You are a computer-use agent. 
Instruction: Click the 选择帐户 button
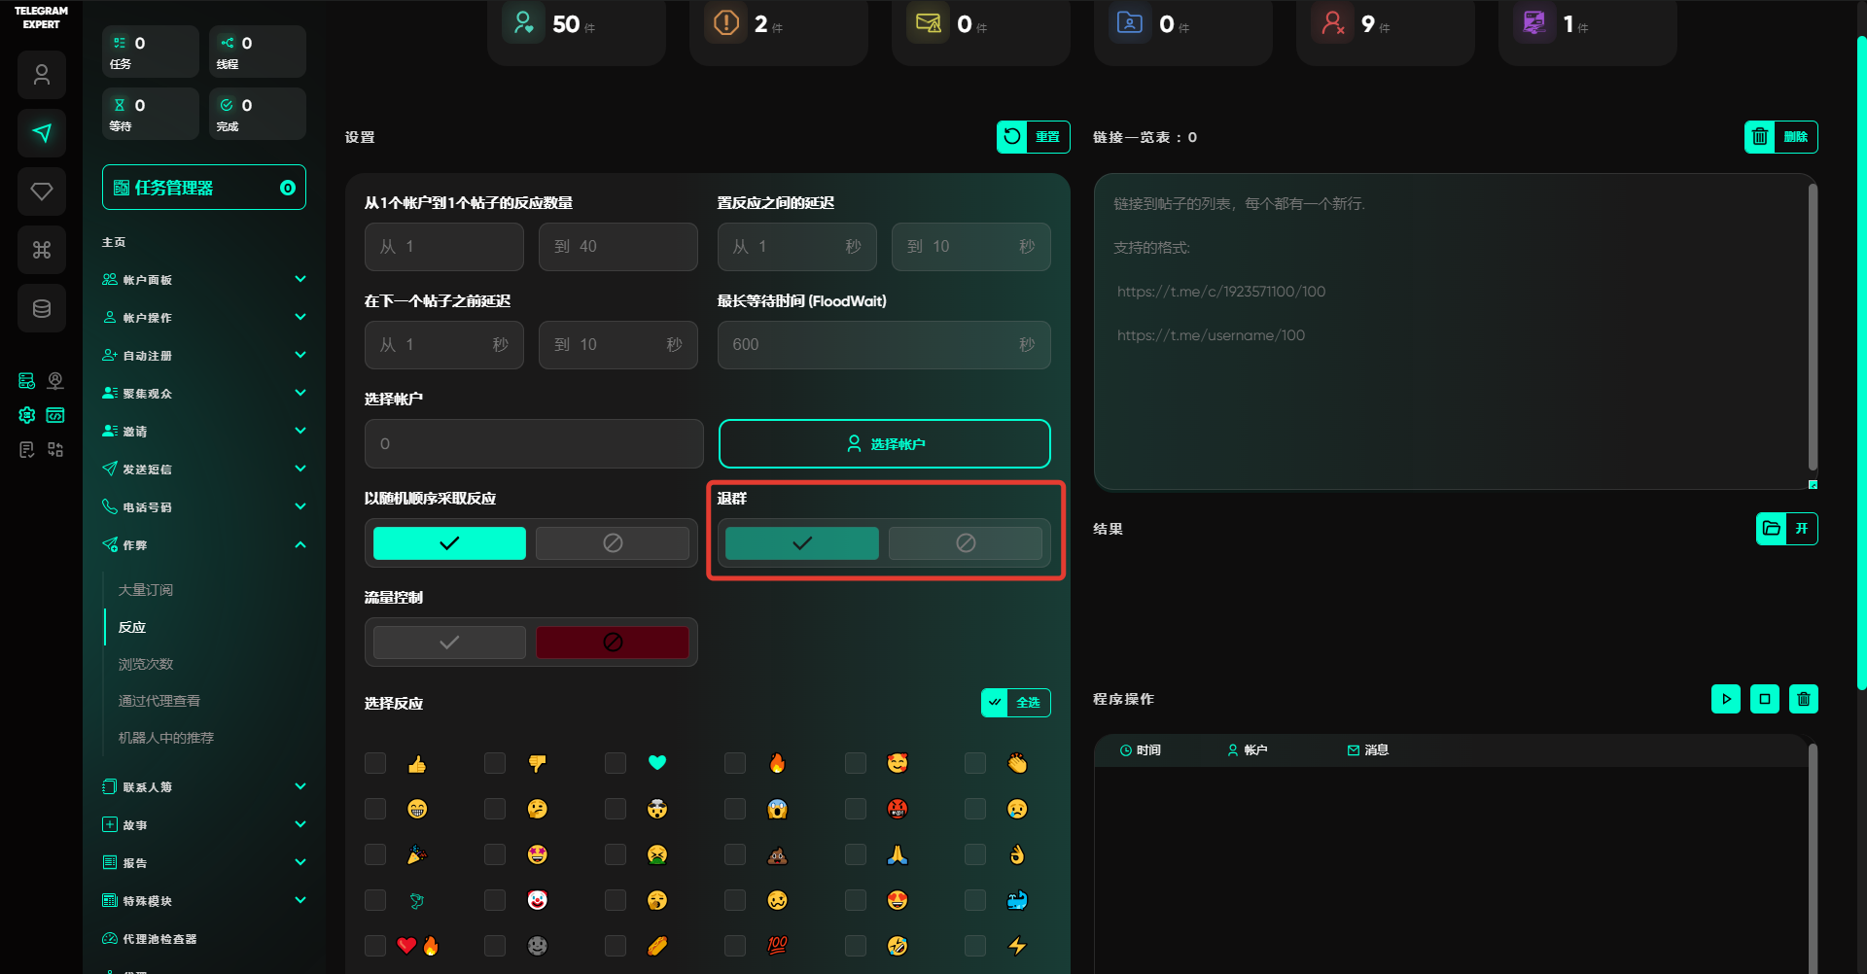884,444
